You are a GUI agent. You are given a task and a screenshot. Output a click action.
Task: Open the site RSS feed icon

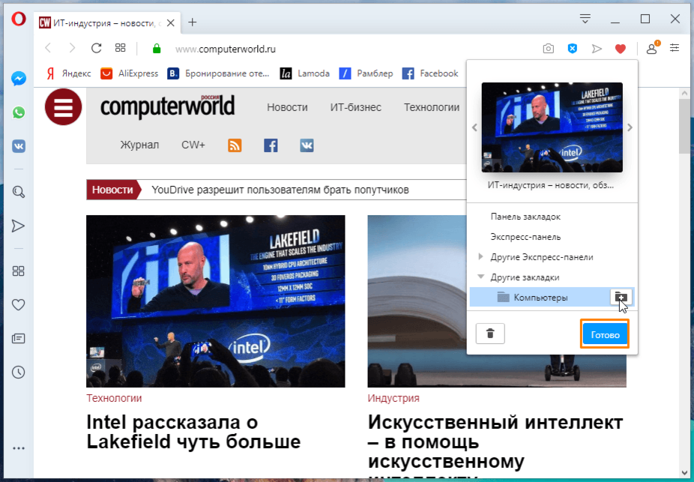click(235, 145)
